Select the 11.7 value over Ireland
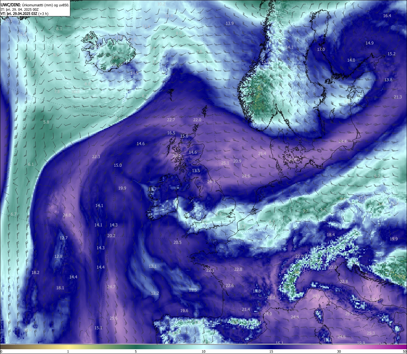The image size is (407, 354). click(x=153, y=189)
